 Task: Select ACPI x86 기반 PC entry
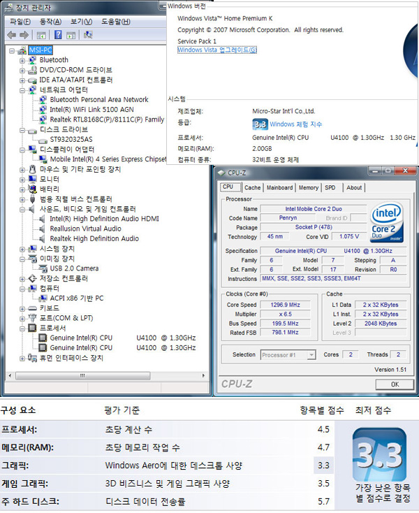77,298
